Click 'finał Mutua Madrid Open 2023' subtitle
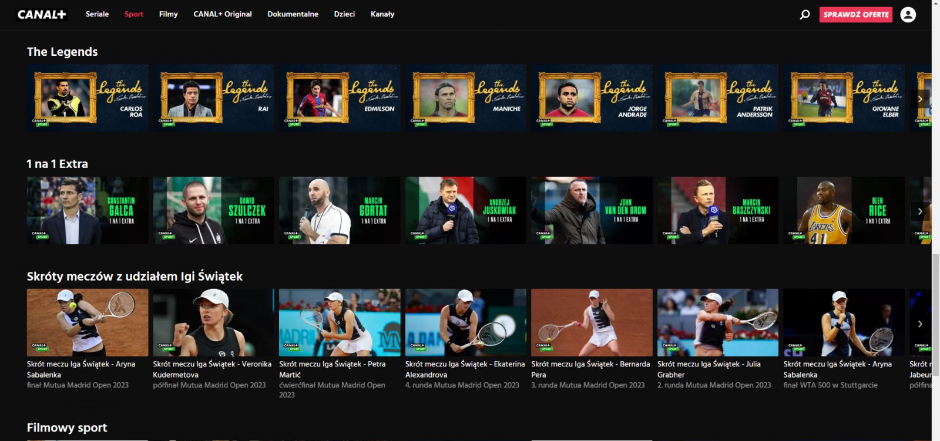 click(78, 385)
